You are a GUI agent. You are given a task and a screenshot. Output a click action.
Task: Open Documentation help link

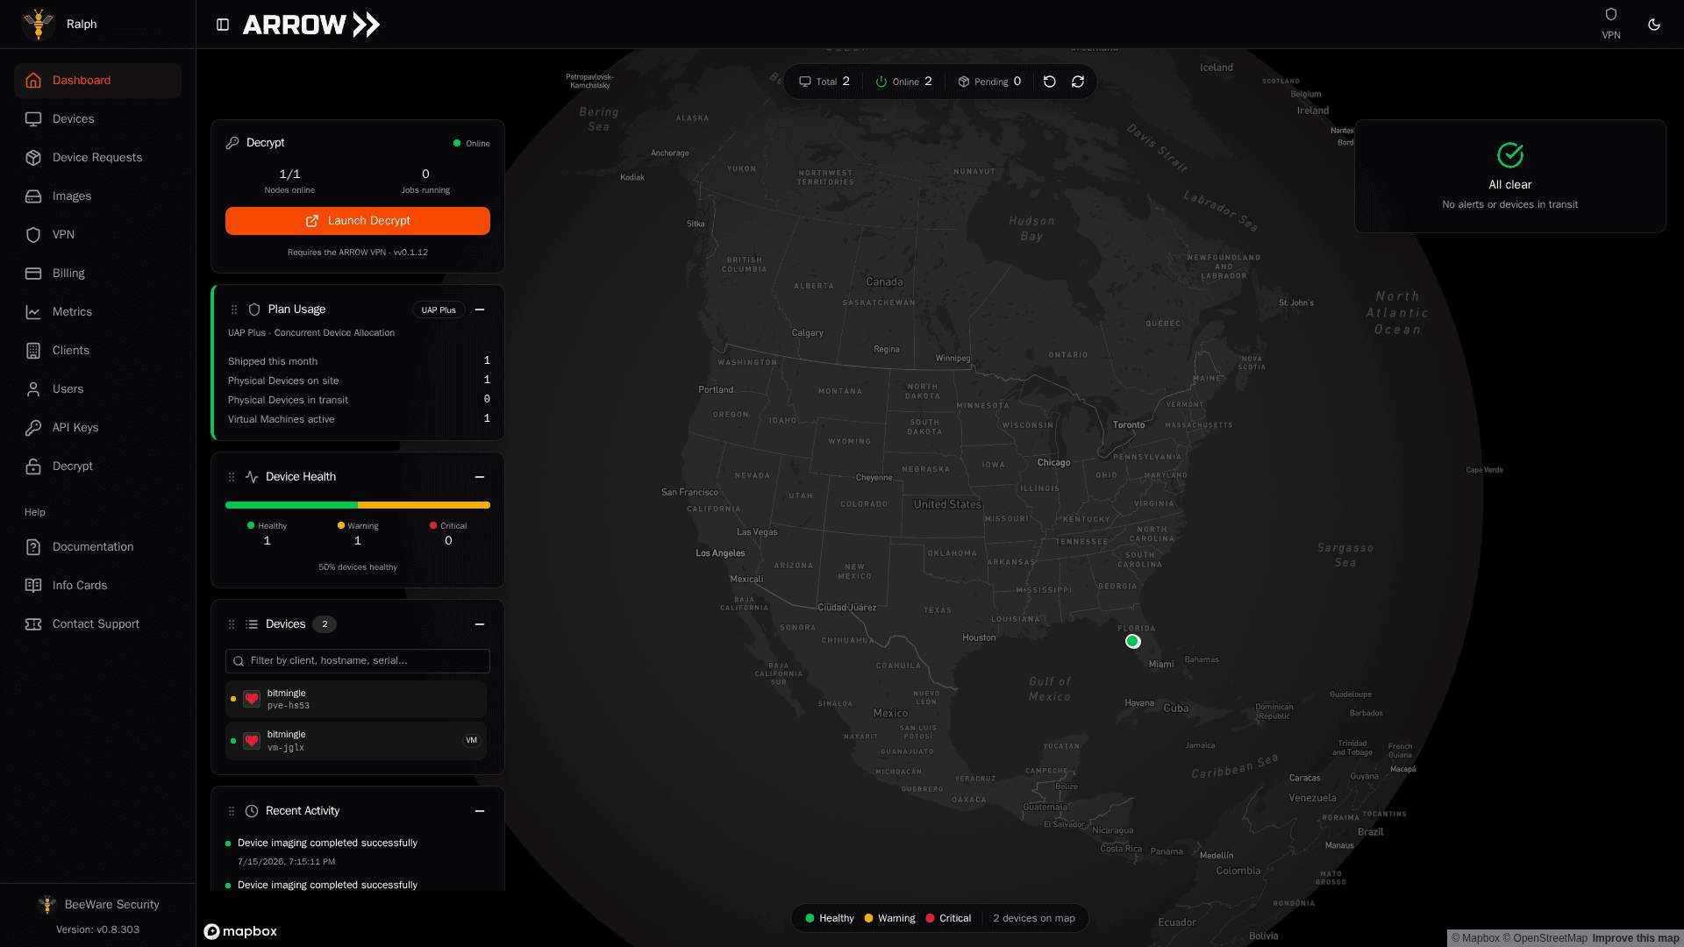97,547
